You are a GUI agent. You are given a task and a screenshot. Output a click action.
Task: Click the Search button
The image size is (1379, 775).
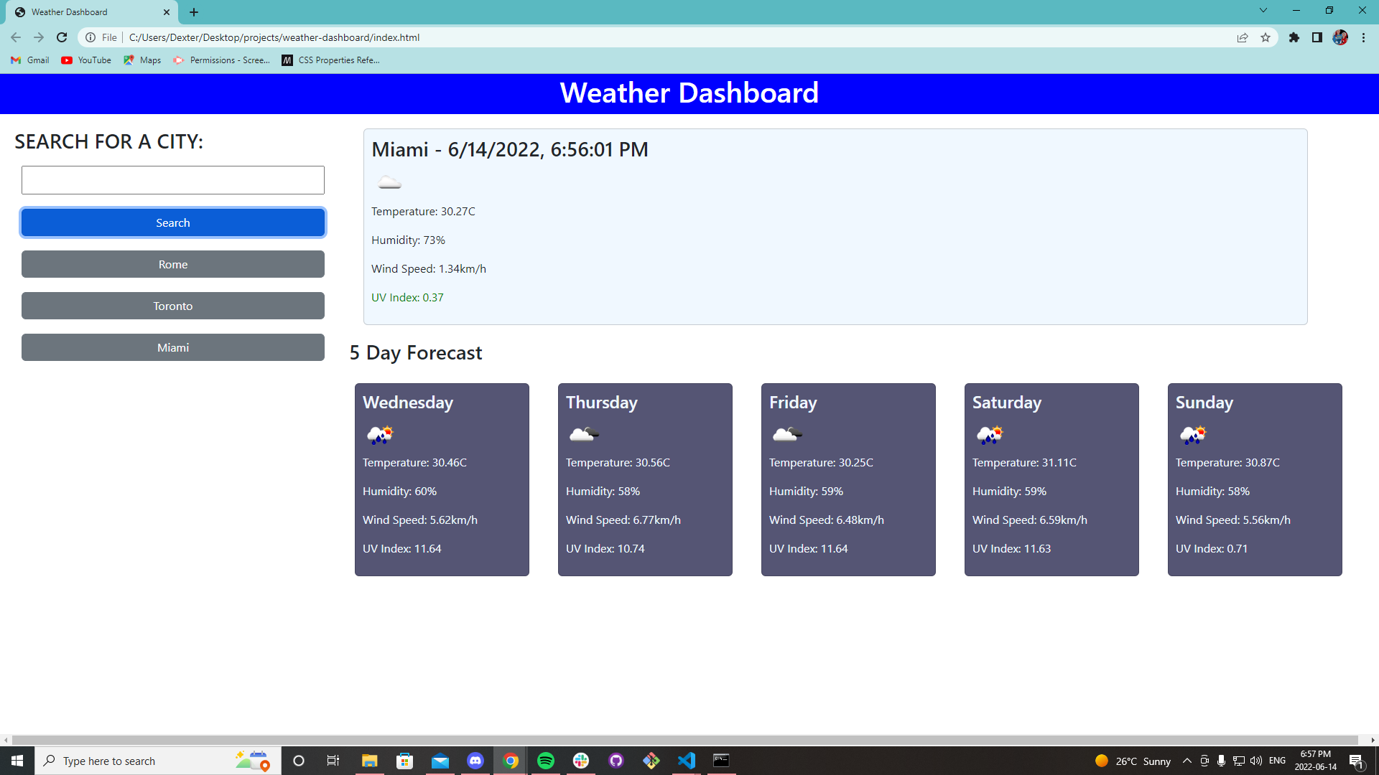tap(172, 222)
